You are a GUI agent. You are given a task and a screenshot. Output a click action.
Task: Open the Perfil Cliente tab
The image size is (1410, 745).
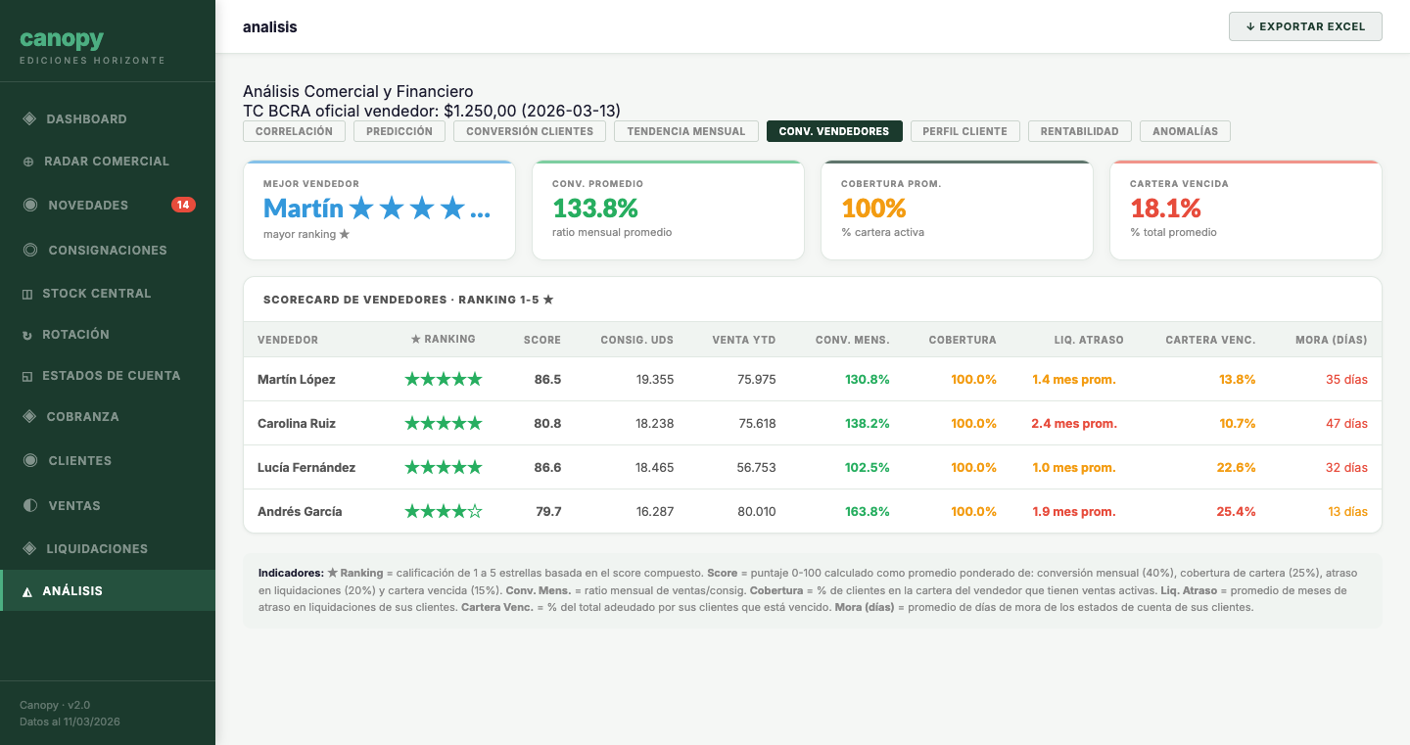click(965, 131)
